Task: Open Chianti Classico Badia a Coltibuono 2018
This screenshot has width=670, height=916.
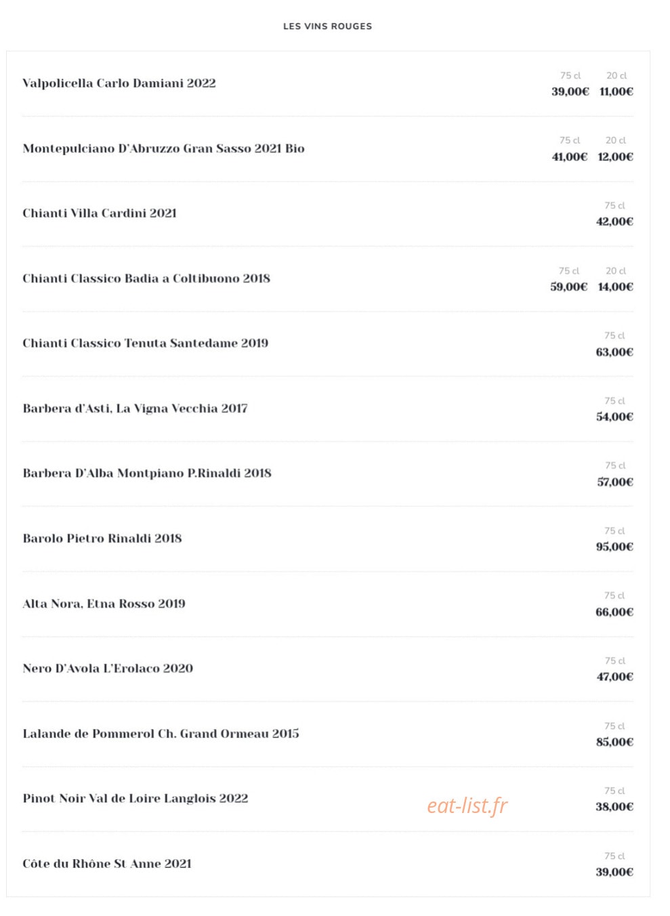Action: 146,278
